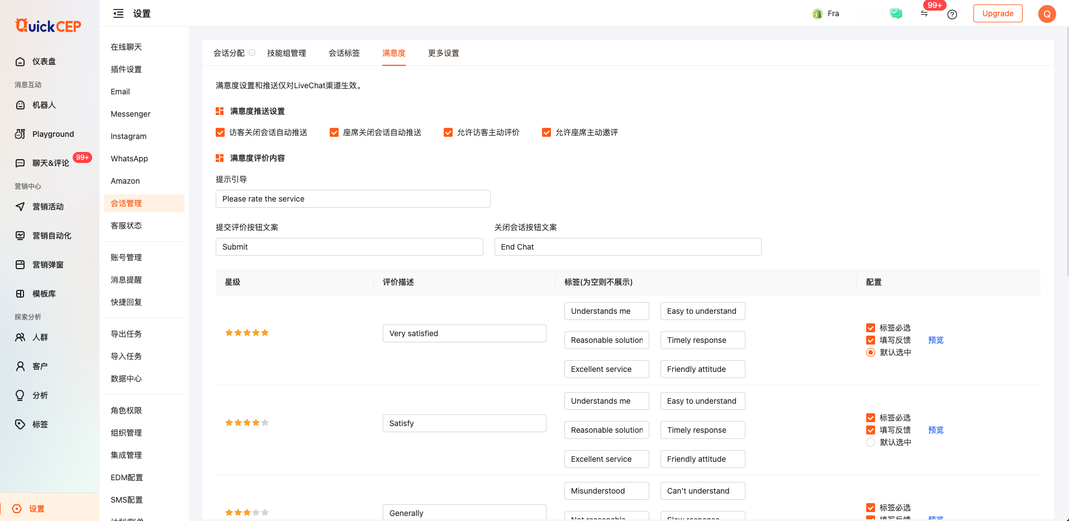Click the Misunderstood tag field
Image resolution: width=1069 pixels, height=521 pixels.
pyautogui.click(x=607, y=491)
